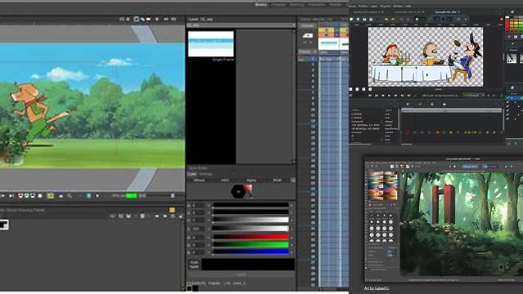The height and width of the screenshot is (294, 523).
Task: Click the blue channel color slider bar
Action: pyautogui.click(x=250, y=252)
